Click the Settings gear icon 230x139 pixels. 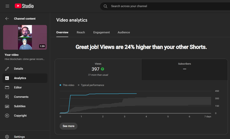[x=7, y=137]
